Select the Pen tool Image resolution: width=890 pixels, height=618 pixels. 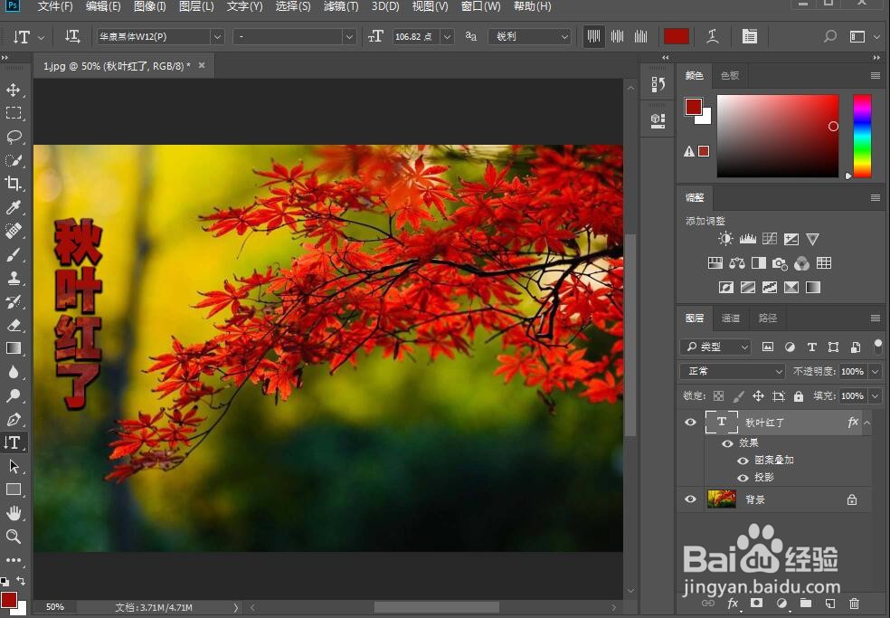13,419
